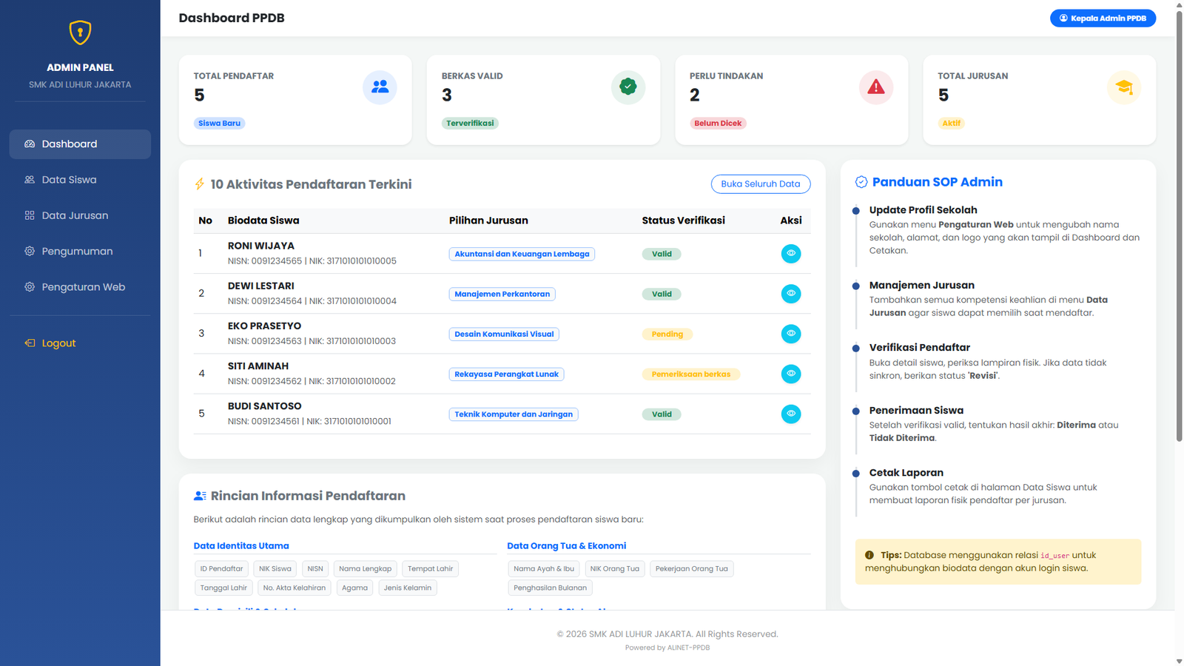Select the Dashboard sidebar item
The height and width of the screenshot is (666, 1184).
coord(80,144)
